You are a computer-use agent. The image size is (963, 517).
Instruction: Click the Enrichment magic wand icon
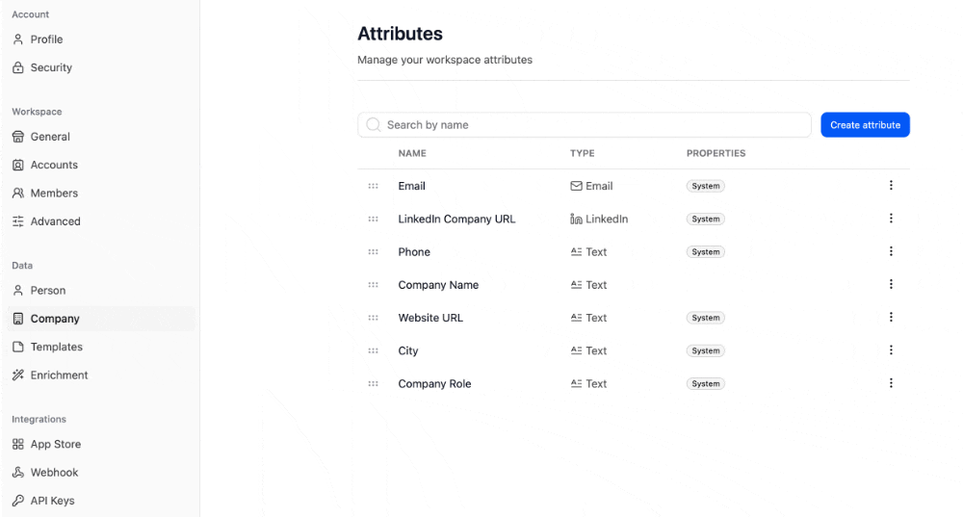[x=17, y=375]
